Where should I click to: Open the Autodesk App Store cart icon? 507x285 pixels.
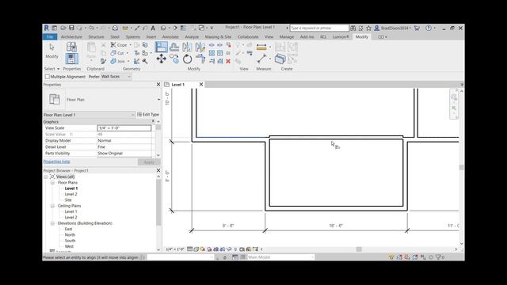(x=417, y=28)
